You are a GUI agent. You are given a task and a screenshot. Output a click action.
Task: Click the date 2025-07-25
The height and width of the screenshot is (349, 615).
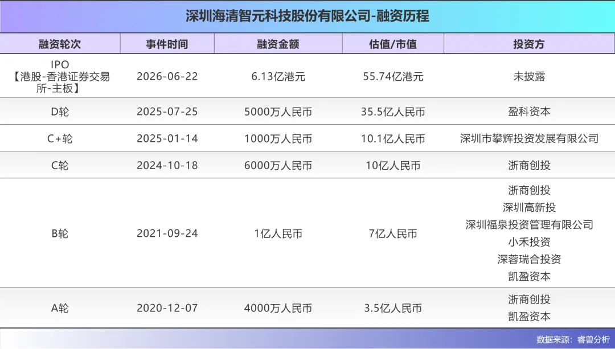167,112
